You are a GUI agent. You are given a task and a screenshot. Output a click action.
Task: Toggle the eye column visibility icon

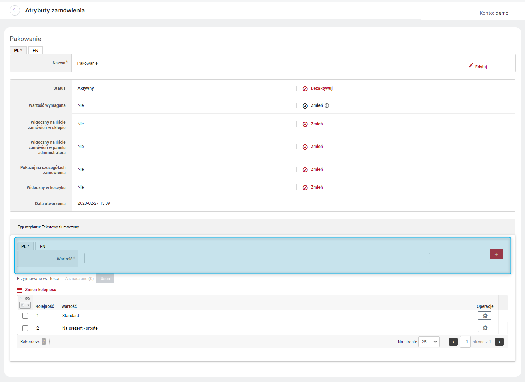tap(28, 299)
